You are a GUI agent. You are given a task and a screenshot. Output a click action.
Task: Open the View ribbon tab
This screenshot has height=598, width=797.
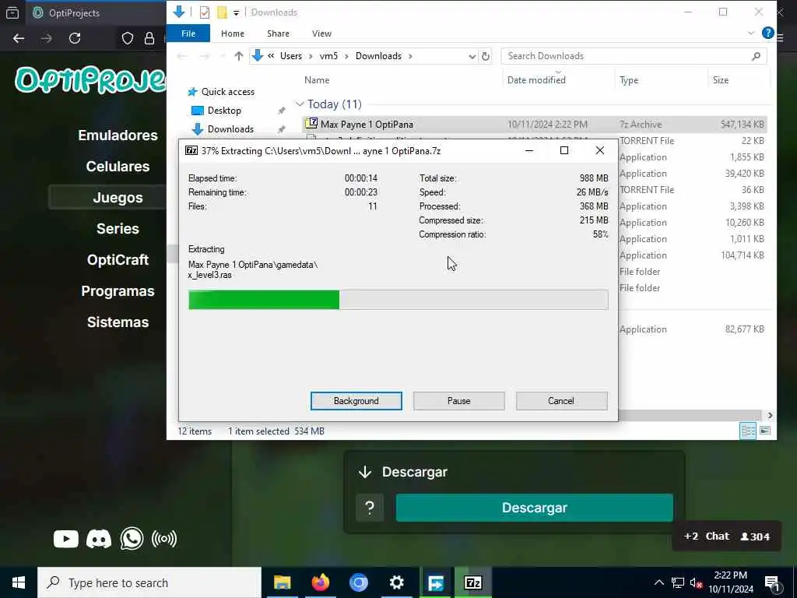[x=321, y=33]
